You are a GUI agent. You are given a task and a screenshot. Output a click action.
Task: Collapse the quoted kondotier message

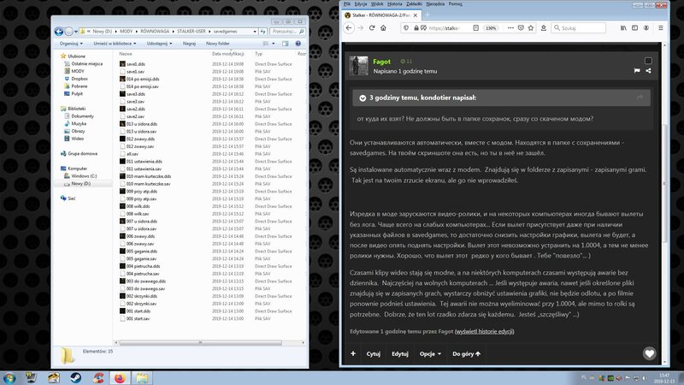coord(363,98)
